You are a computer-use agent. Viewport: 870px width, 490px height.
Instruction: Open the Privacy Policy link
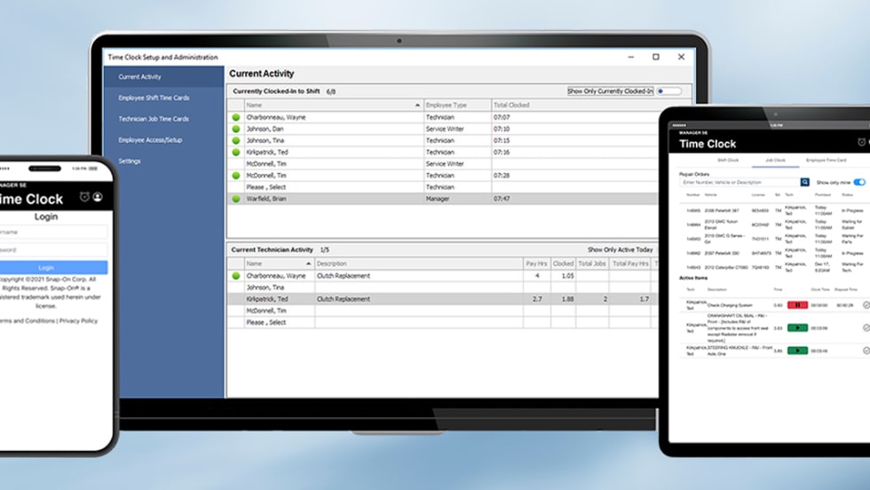[x=78, y=320]
